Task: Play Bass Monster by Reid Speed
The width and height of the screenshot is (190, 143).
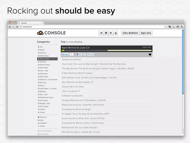Action: (x=107, y=82)
